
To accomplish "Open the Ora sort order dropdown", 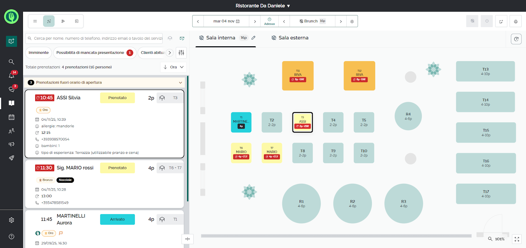I will click(x=174, y=67).
